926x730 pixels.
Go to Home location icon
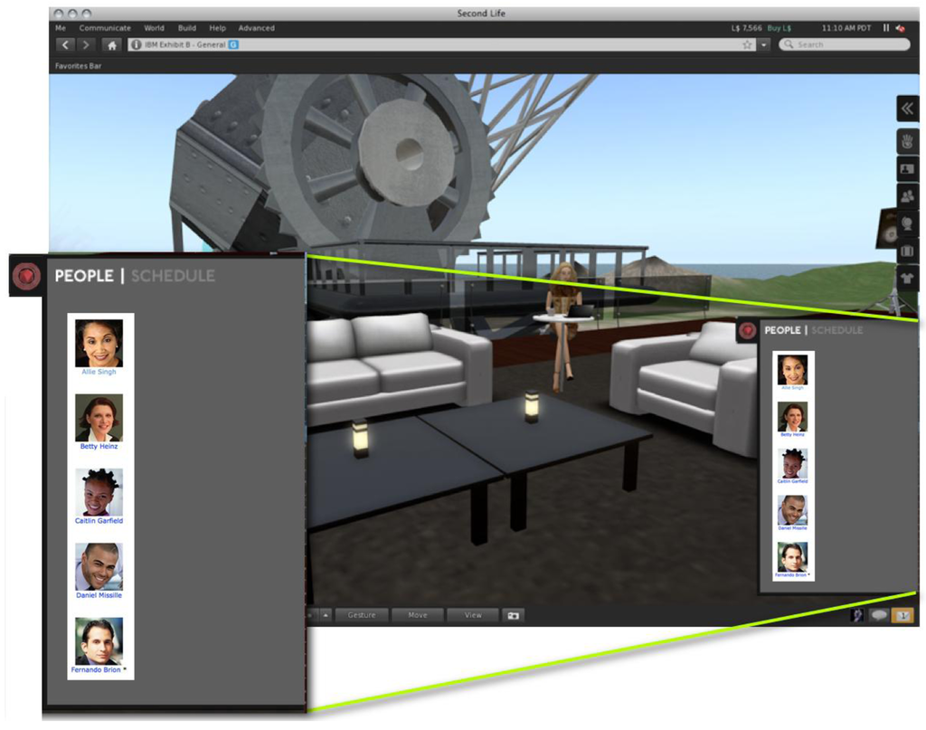[x=111, y=45]
